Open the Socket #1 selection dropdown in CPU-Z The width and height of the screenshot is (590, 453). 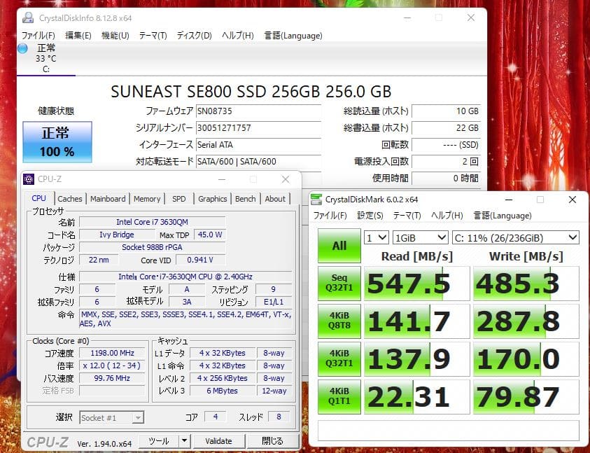(111, 417)
